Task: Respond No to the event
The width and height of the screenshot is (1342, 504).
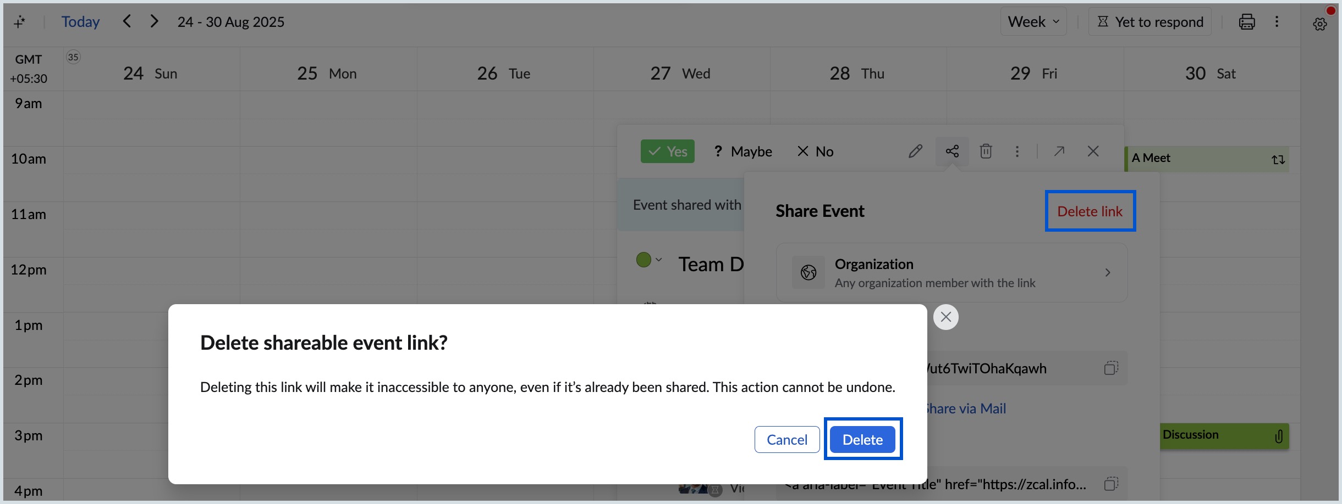Action: (x=815, y=151)
